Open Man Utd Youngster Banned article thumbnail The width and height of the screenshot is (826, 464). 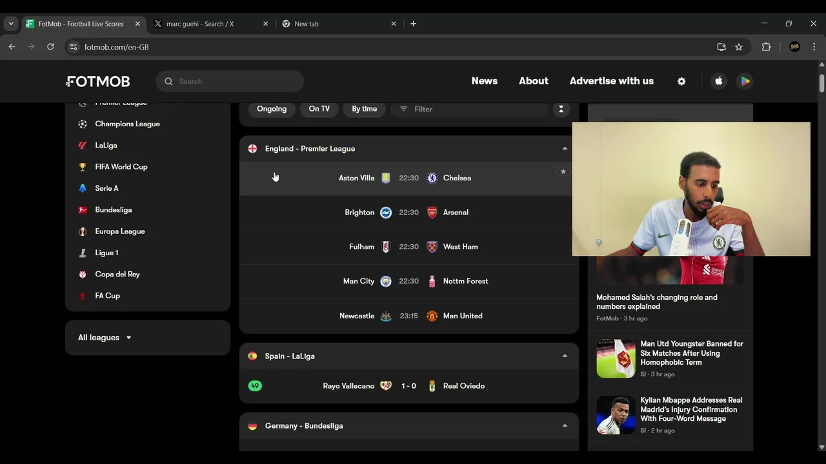[x=616, y=358]
